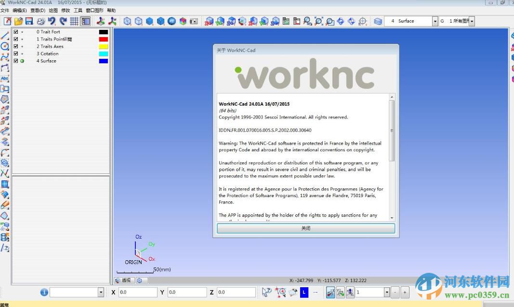Toggle visibility of 4 Surface layer

[x=23, y=61]
